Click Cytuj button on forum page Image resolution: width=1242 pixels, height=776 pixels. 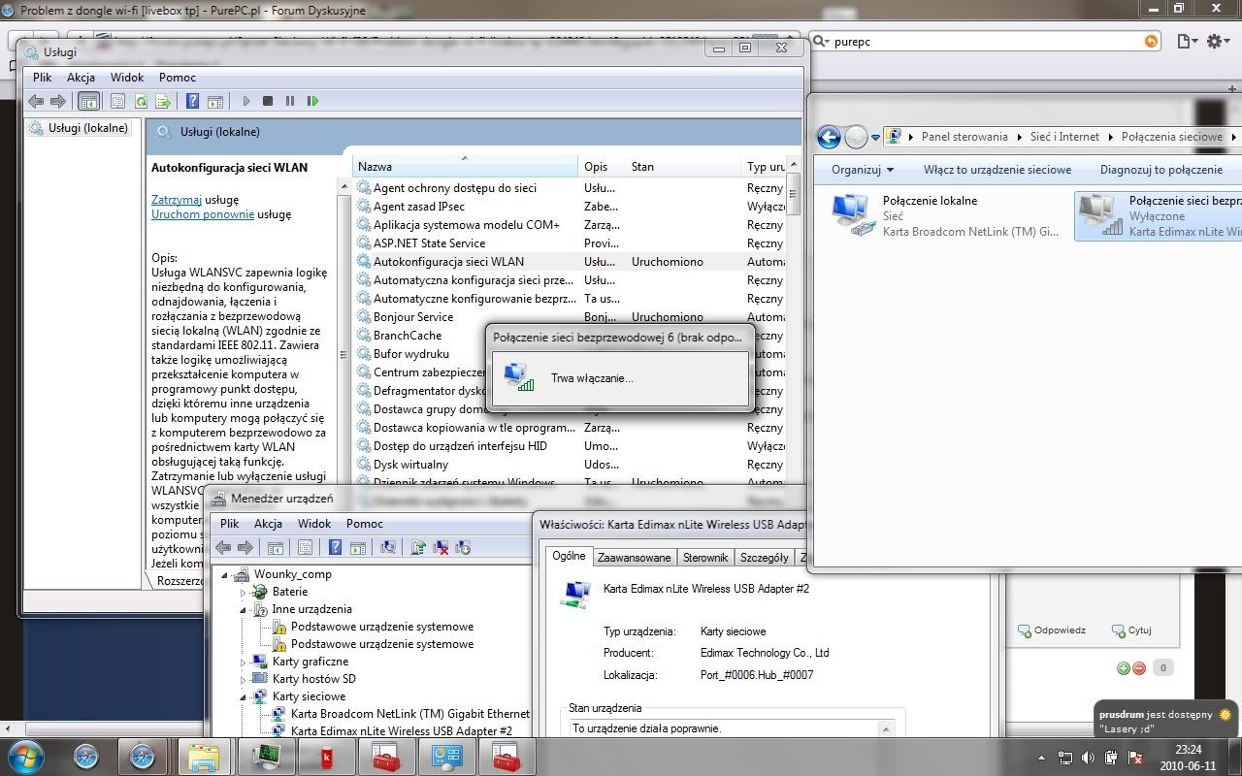click(1131, 630)
